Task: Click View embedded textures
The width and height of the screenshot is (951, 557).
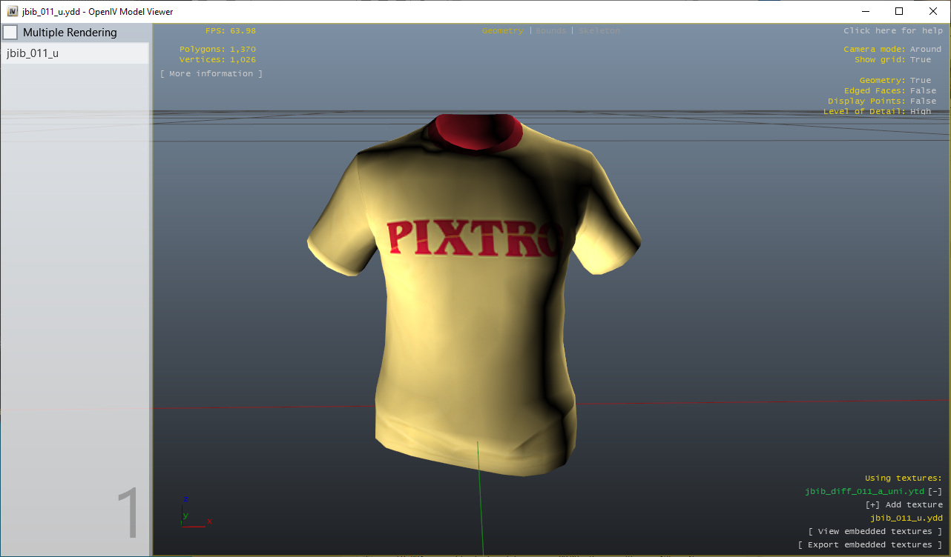Action: pos(875,531)
